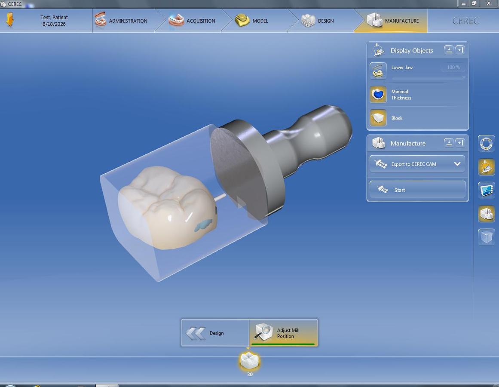
Task: Click the Display Objects header lamp icon
Action: (378, 50)
